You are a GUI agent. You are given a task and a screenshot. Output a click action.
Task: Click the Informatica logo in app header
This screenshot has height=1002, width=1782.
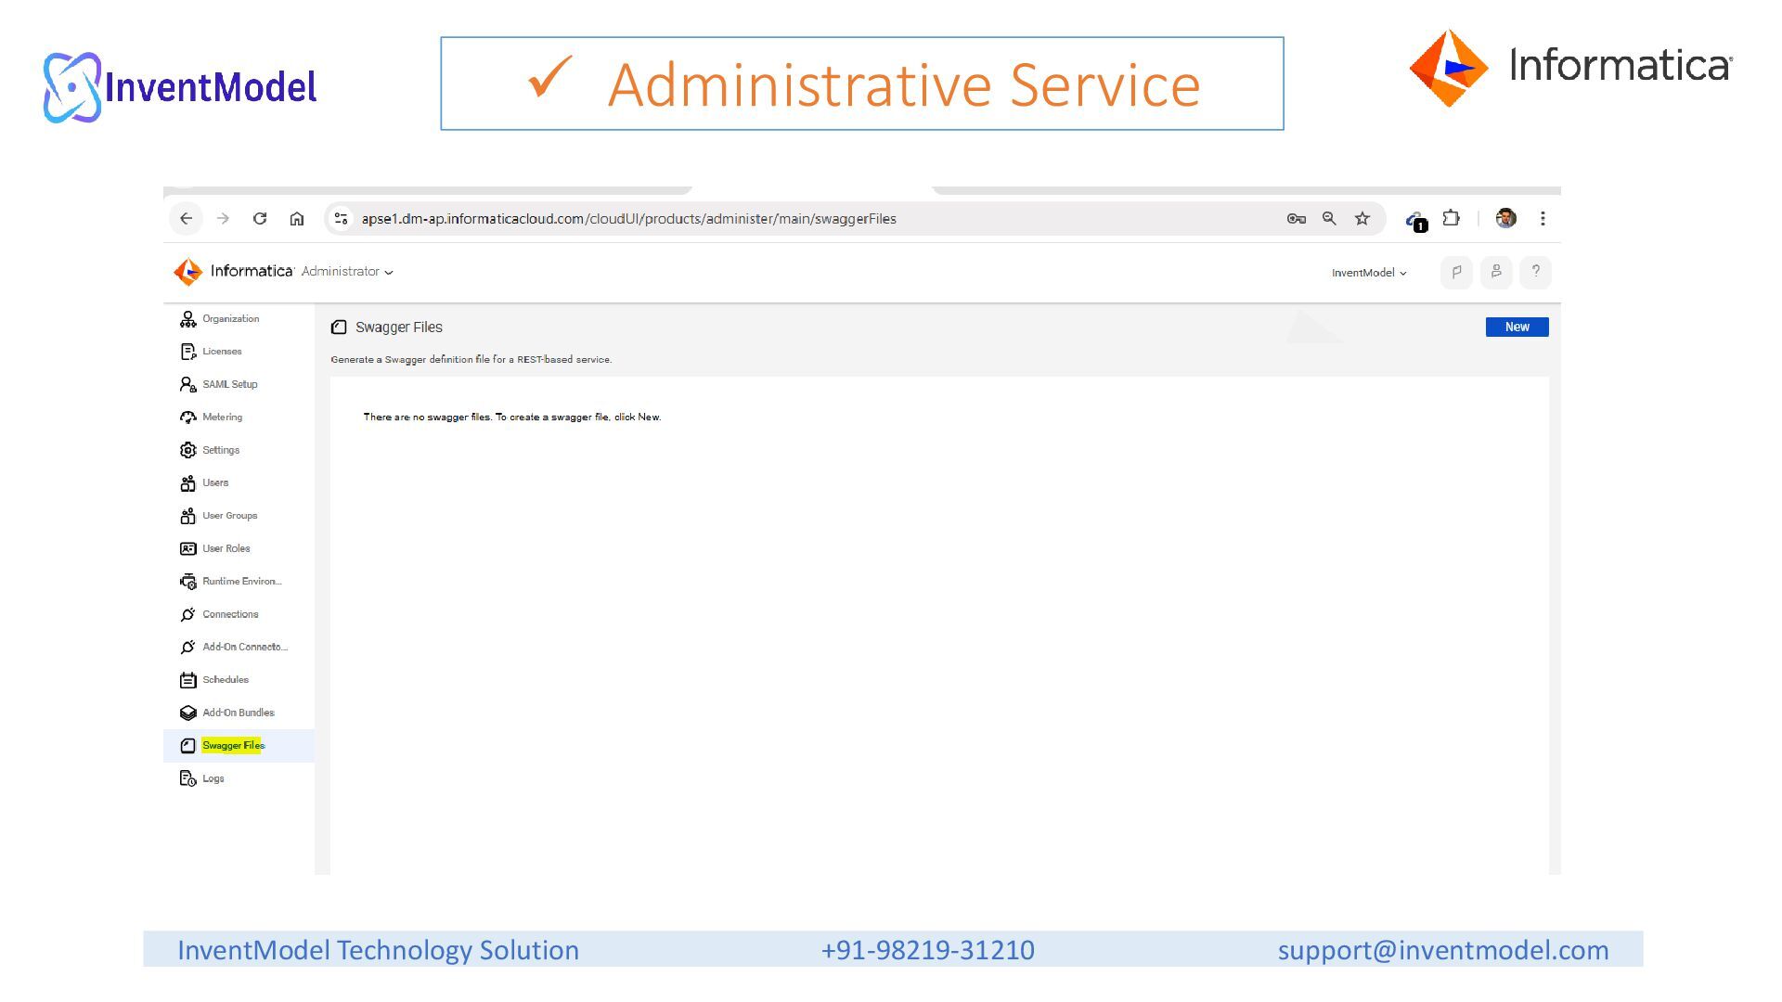pos(234,271)
